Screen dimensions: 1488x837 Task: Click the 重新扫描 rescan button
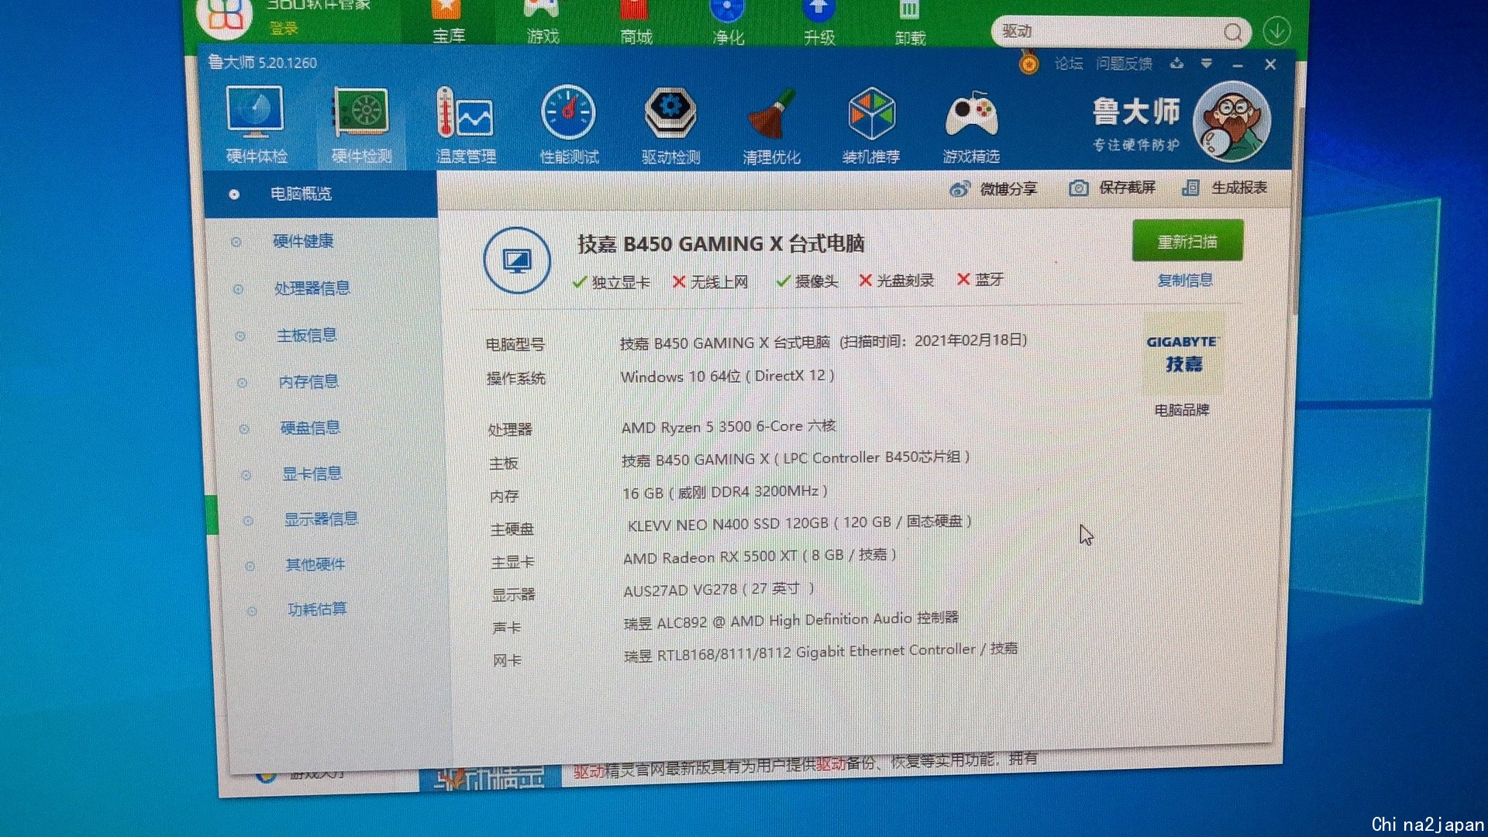tap(1187, 241)
